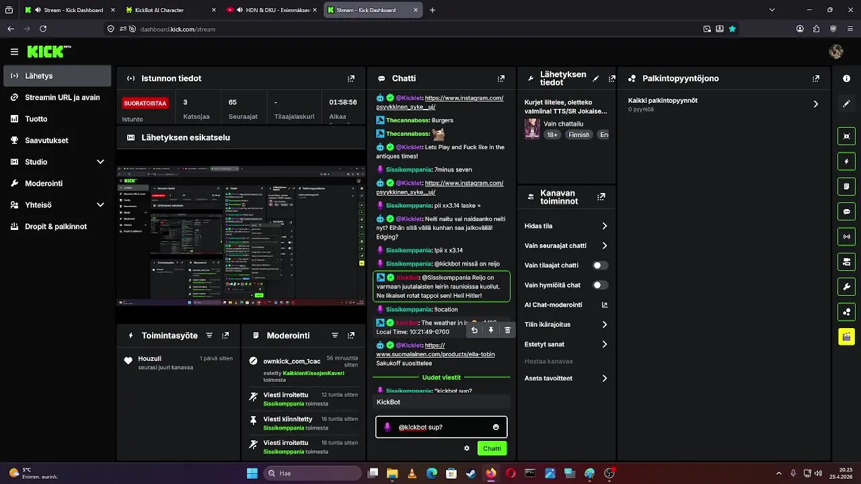Pin the KickBot weather message

click(x=491, y=330)
